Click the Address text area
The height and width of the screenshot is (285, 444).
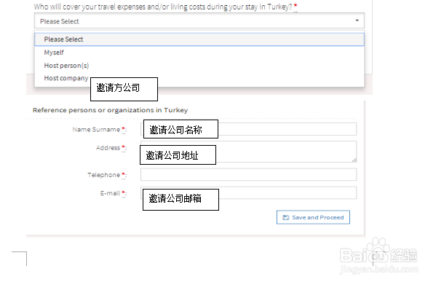(x=249, y=152)
